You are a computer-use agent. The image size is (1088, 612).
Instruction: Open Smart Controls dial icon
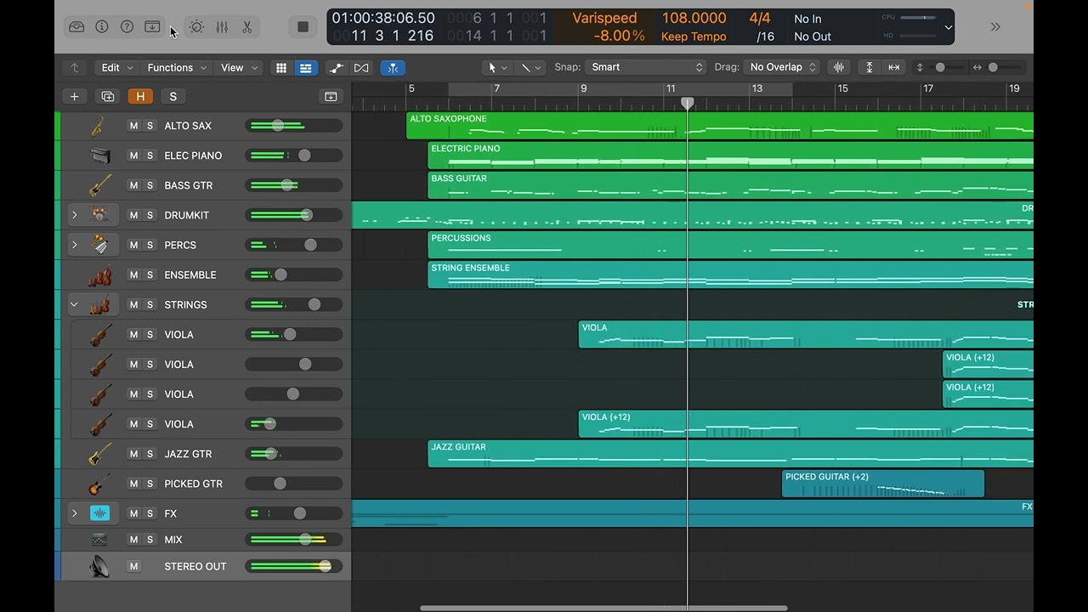coord(196,26)
